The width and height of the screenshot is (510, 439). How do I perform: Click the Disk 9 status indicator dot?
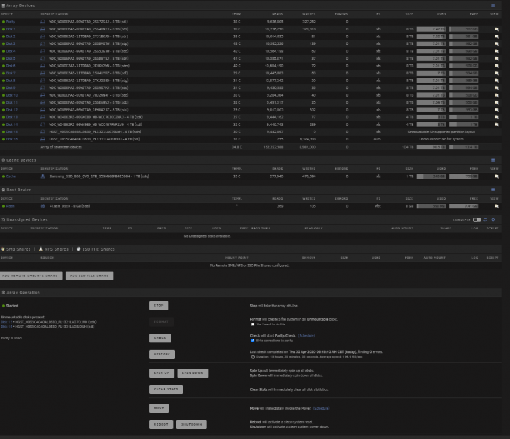(x=4, y=88)
